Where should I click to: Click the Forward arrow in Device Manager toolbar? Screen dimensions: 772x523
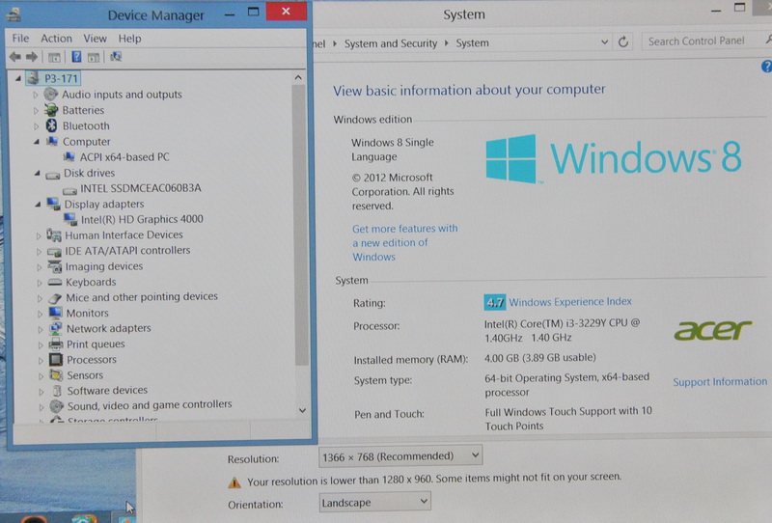pos(32,57)
